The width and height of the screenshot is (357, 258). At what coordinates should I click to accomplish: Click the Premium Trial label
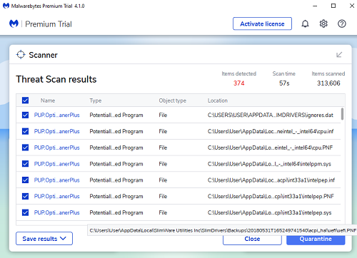pyautogui.click(x=49, y=24)
